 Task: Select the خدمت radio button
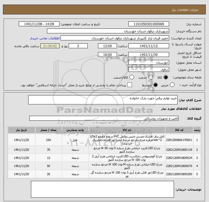pyautogui.click(x=151, y=77)
